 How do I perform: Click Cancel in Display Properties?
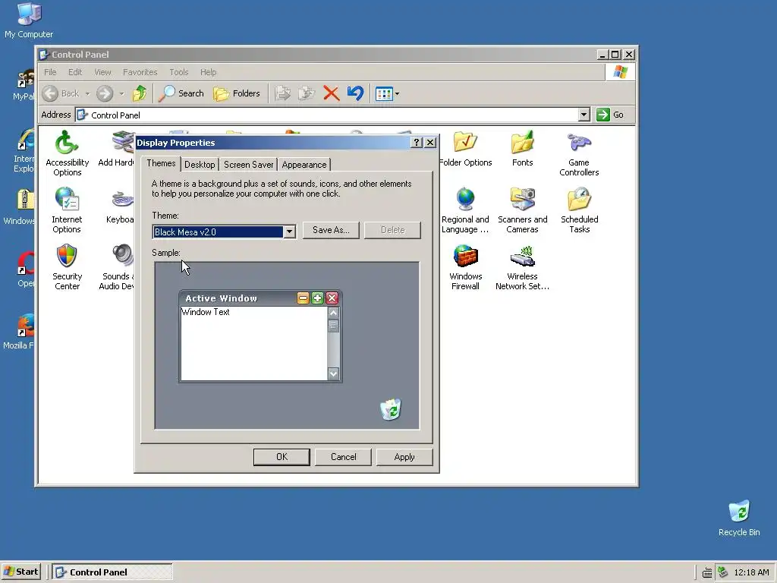pyautogui.click(x=343, y=457)
